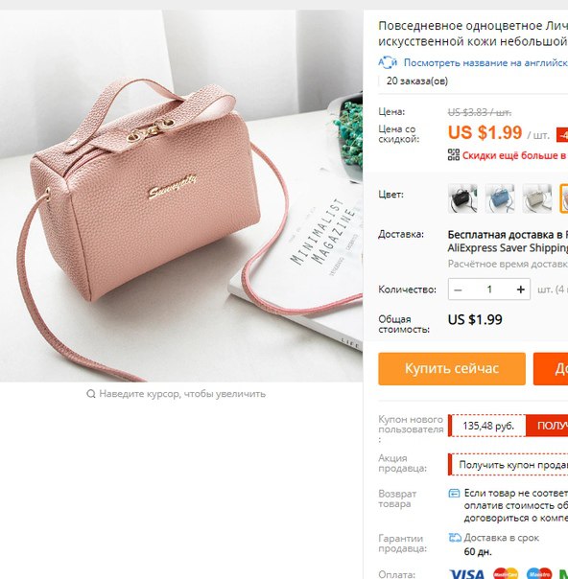Click the magnifier icon under product image

[90, 394]
